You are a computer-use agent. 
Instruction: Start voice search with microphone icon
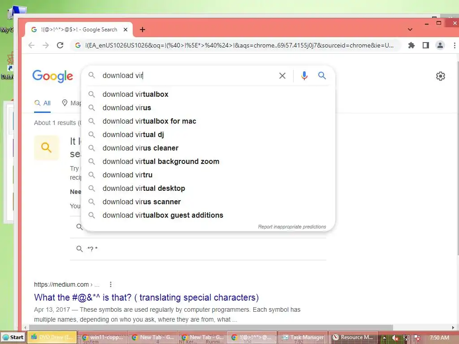(304, 76)
